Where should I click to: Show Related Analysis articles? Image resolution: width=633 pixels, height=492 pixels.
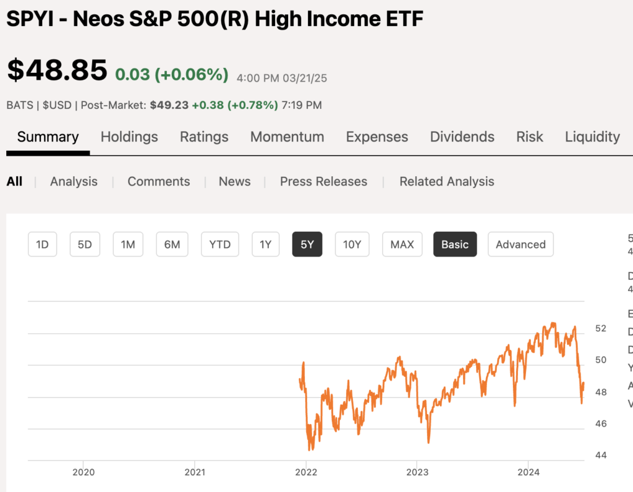click(446, 182)
